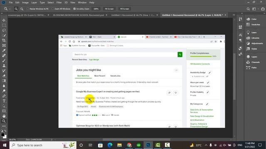Open the Image menu
This screenshot has width=266, height=149.
(25, 2)
